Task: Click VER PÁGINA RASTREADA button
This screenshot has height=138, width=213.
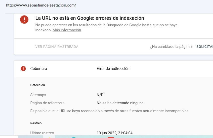Action: tap(57, 47)
